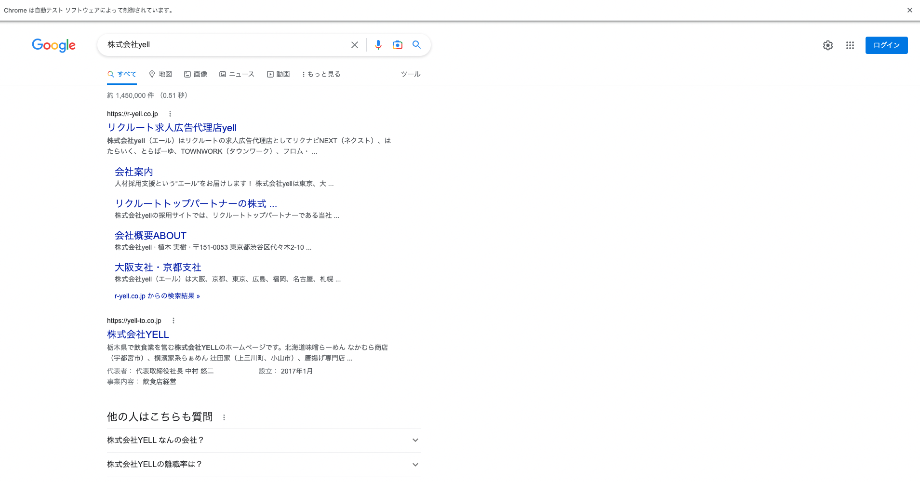Image resolution: width=920 pixels, height=482 pixels.
Task: Open the 大阪支社・京都支社 sitelink
Action: (158, 268)
